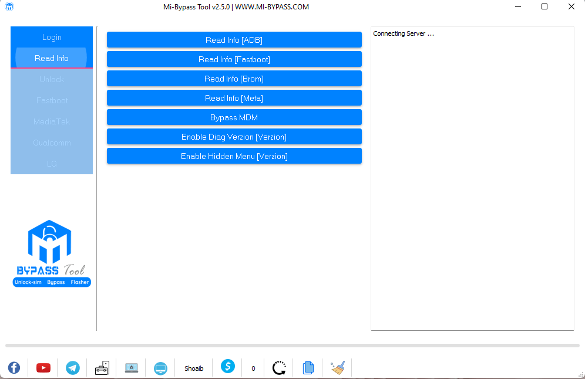Open the remote desktop monitor icon
The width and height of the screenshot is (585, 379).
click(x=160, y=368)
